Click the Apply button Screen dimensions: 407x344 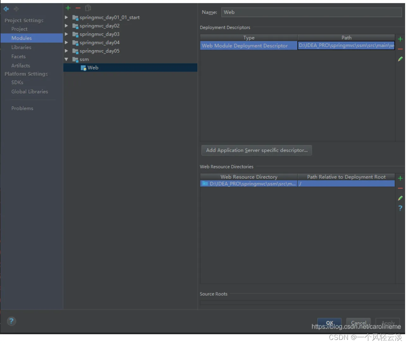tap(388, 323)
